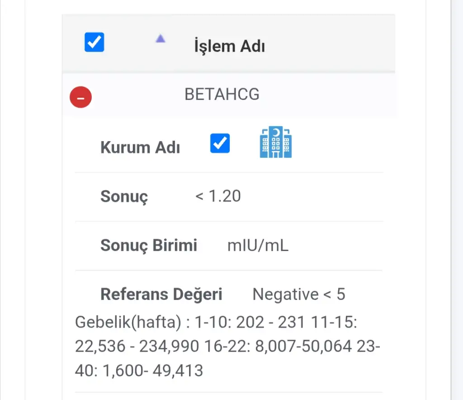The height and width of the screenshot is (400, 463).
Task: Select the mIU/mL unit value
Action: click(258, 246)
